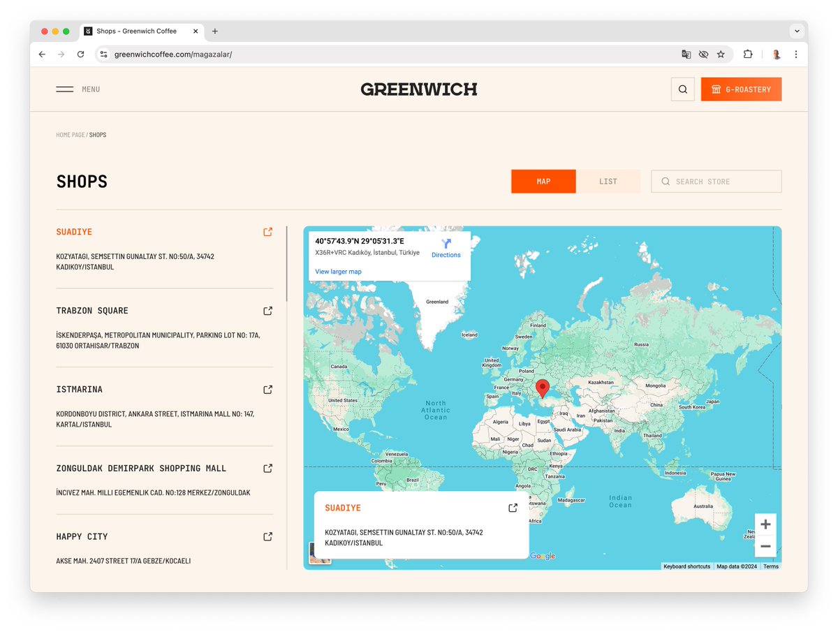
Task: Open the hamburger MENU icon
Action: click(65, 89)
